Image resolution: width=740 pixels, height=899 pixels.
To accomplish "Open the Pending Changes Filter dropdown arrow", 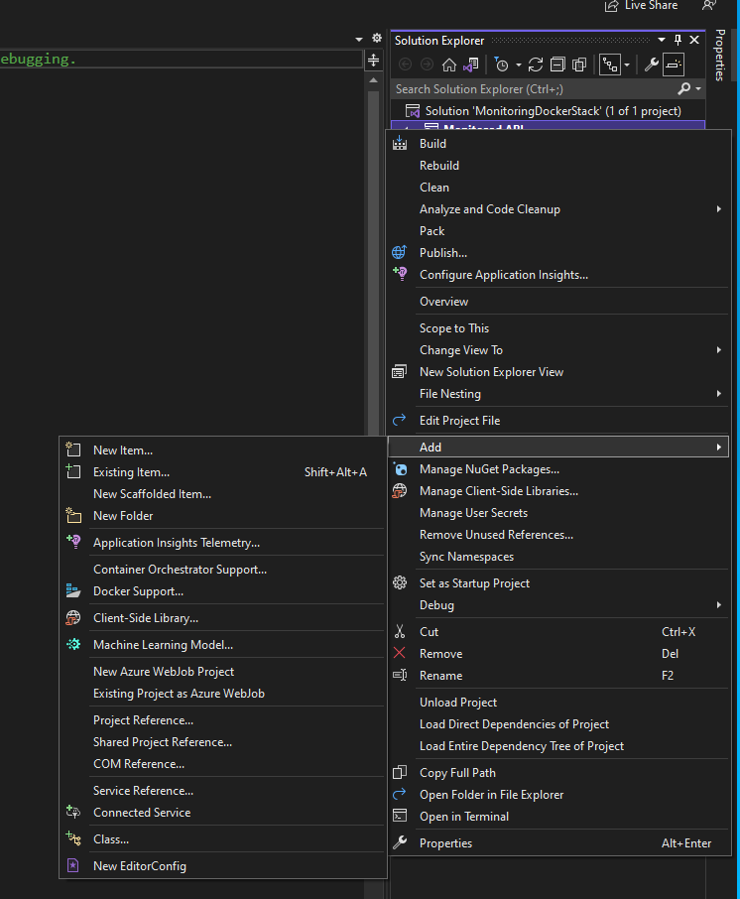I will pos(518,64).
